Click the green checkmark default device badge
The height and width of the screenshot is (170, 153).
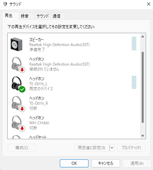22,89
